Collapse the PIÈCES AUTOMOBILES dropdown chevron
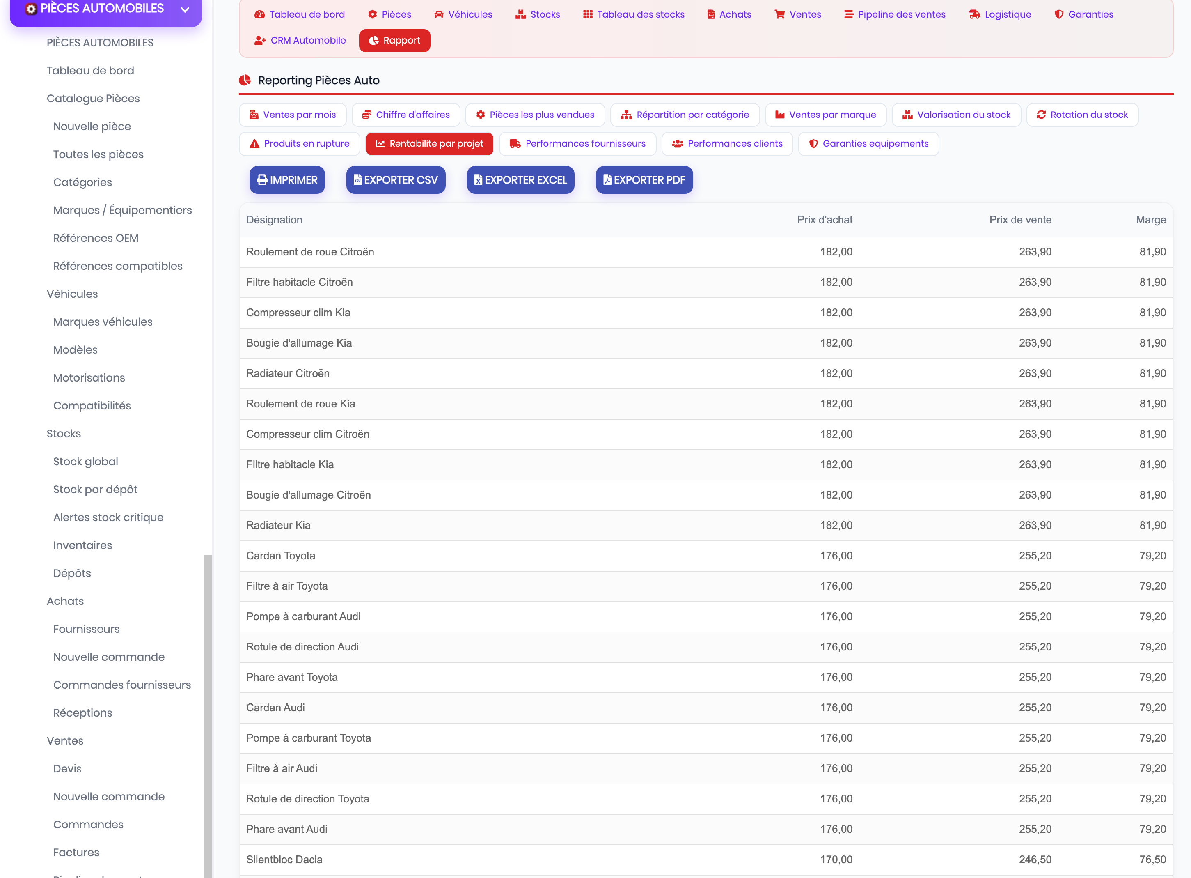The image size is (1191, 878). [185, 9]
